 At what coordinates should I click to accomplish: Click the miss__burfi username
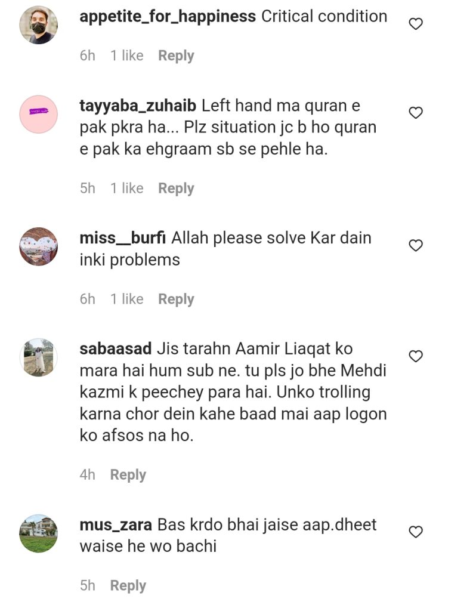[x=122, y=238]
